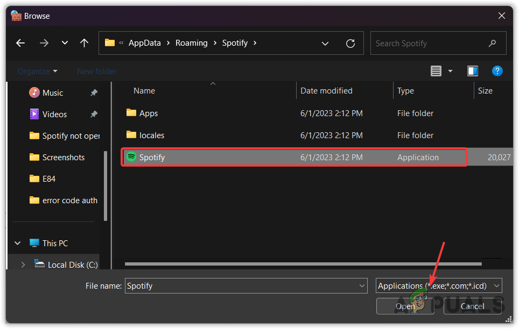Open the E84 folder in the sidebar

(43, 179)
